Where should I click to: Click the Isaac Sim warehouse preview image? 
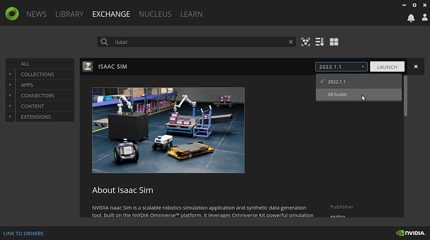point(168,131)
